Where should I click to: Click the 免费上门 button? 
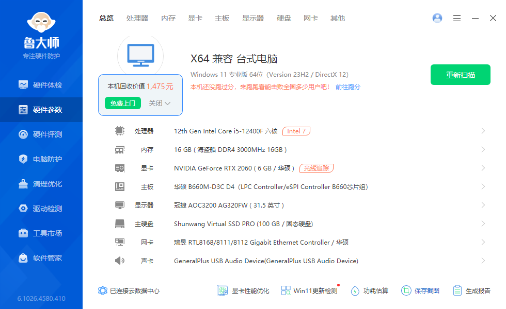tap(123, 103)
